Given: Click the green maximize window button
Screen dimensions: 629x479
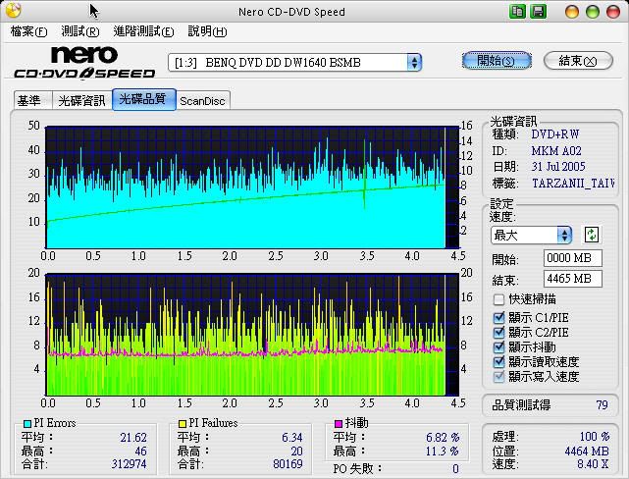Looking at the screenshot, I should tap(593, 11).
